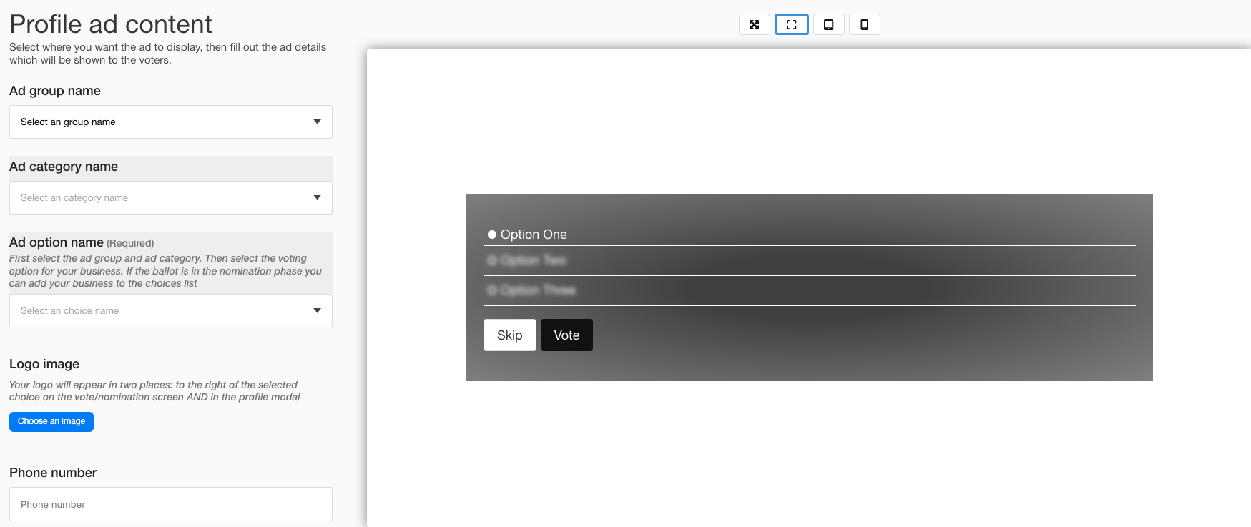Click the Logo image section label
This screenshot has width=1251, height=527.
pos(44,364)
